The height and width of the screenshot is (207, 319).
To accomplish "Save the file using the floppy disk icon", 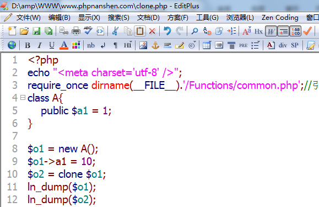I will pos(36,31).
